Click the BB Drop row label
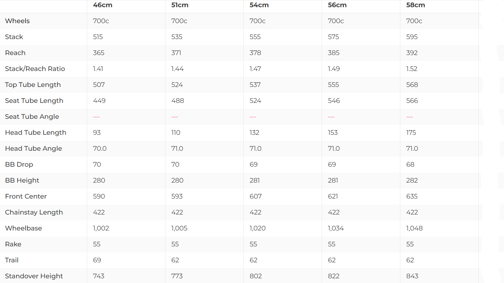Image resolution: width=504 pixels, height=283 pixels. 19,164
